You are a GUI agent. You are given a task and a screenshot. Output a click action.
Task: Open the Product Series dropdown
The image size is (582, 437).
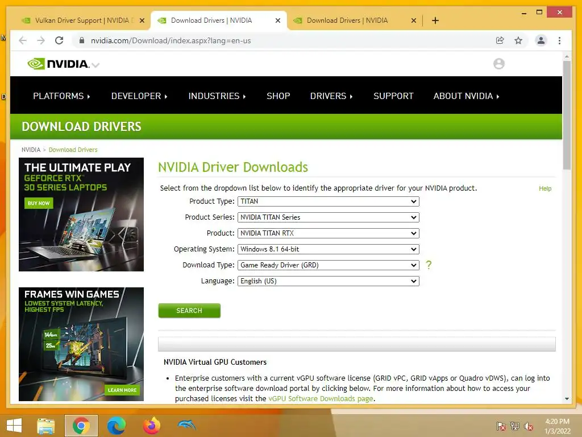coord(328,217)
